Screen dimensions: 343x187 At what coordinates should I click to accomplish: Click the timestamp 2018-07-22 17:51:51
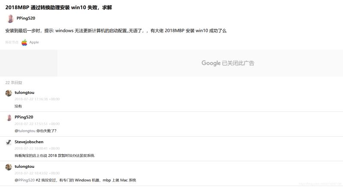pos(37,124)
